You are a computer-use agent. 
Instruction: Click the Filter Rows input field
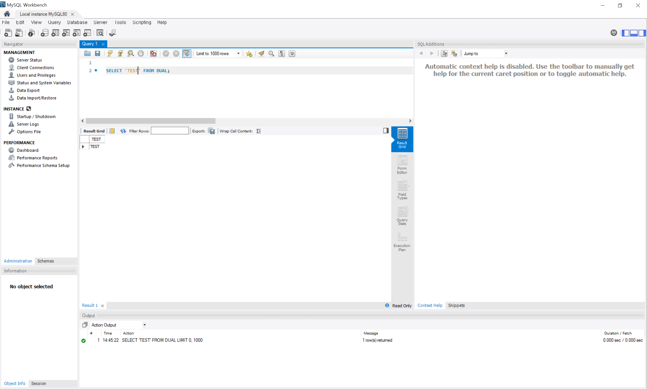click(x=170, y=131)
